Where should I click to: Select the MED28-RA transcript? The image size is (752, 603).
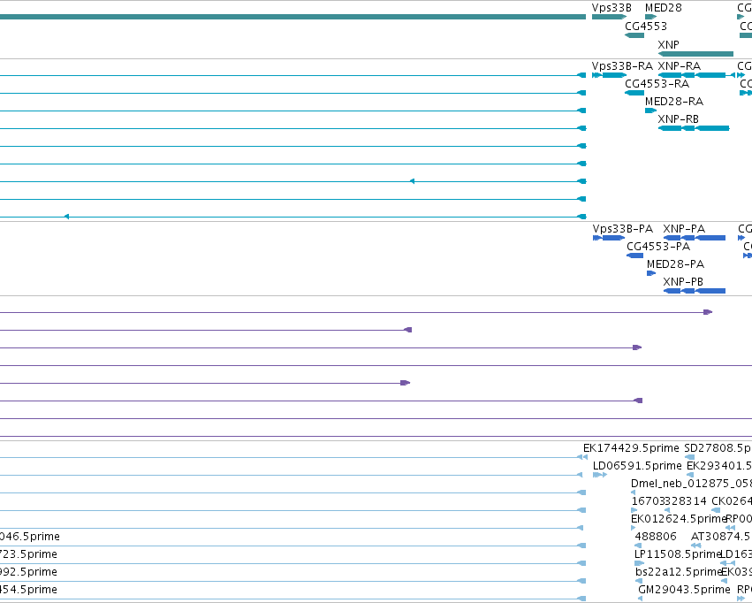click(650, 111)
